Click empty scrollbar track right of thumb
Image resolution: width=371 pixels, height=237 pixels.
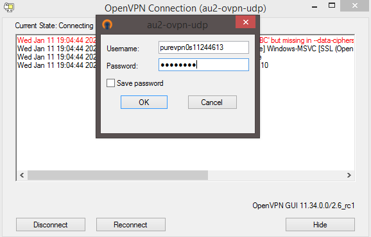coord(276,175)
